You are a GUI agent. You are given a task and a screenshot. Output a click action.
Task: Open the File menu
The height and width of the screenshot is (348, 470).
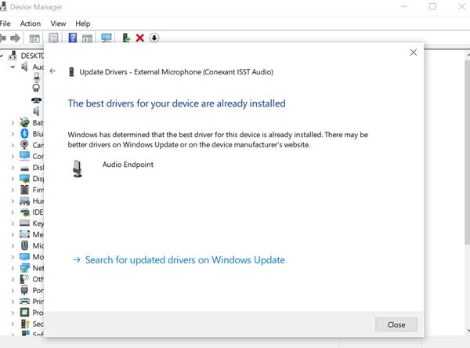pyautogui.click(x=5, y=24)
